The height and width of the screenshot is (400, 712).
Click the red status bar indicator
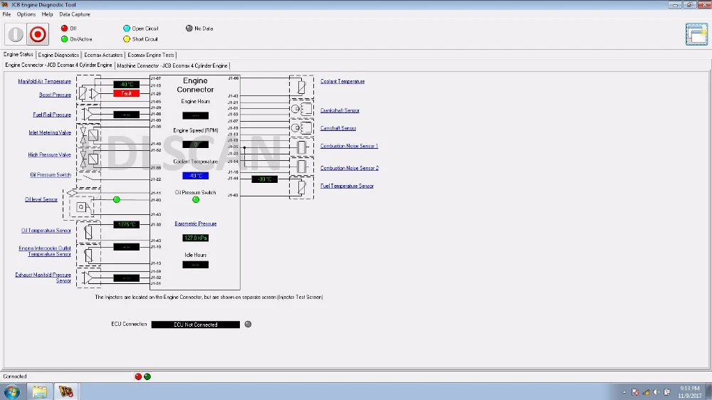pos(139,377)
